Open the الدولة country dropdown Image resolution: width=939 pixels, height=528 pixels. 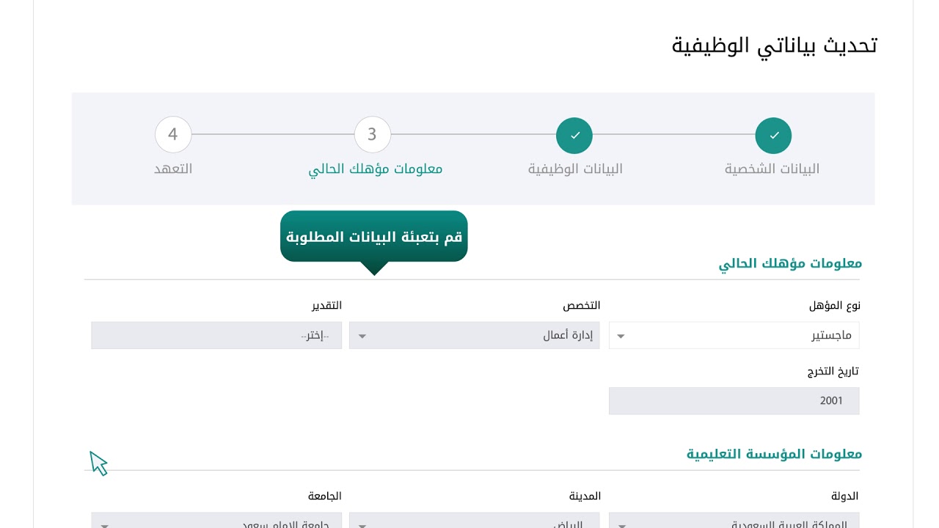point(734,520)
